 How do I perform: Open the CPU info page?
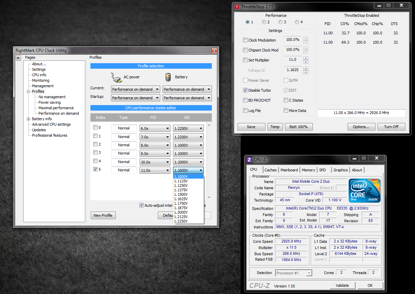click(x=39, y=75)
